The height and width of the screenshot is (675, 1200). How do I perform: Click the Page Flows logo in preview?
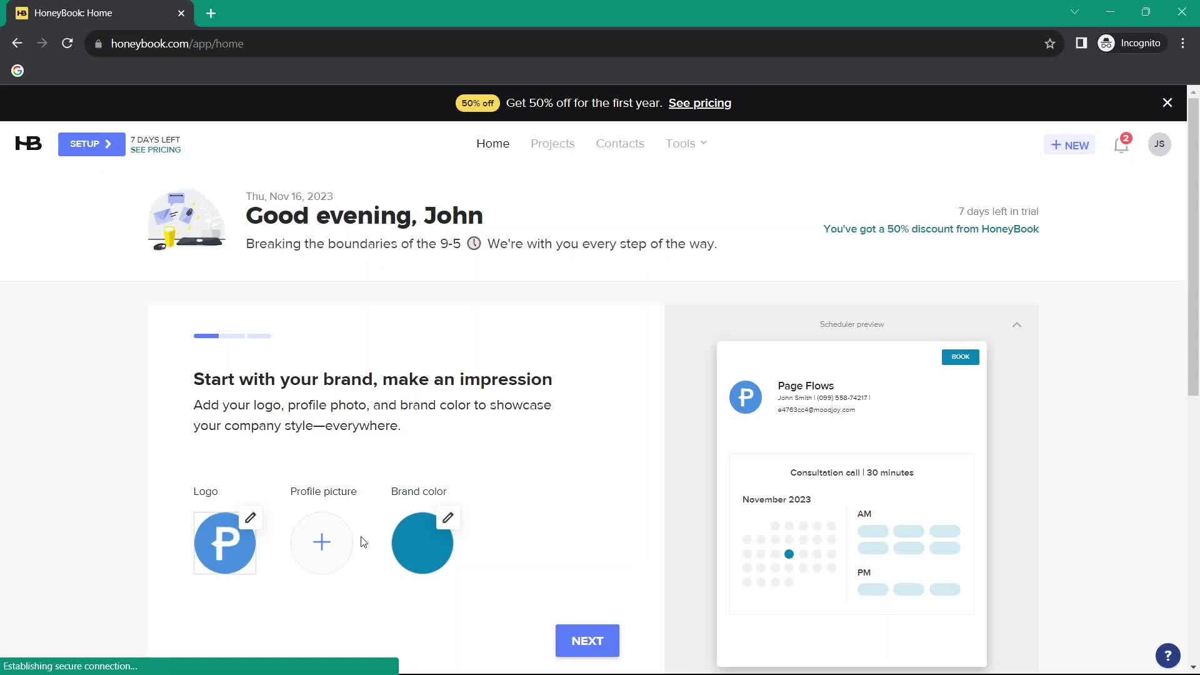(x=746, y=397)
